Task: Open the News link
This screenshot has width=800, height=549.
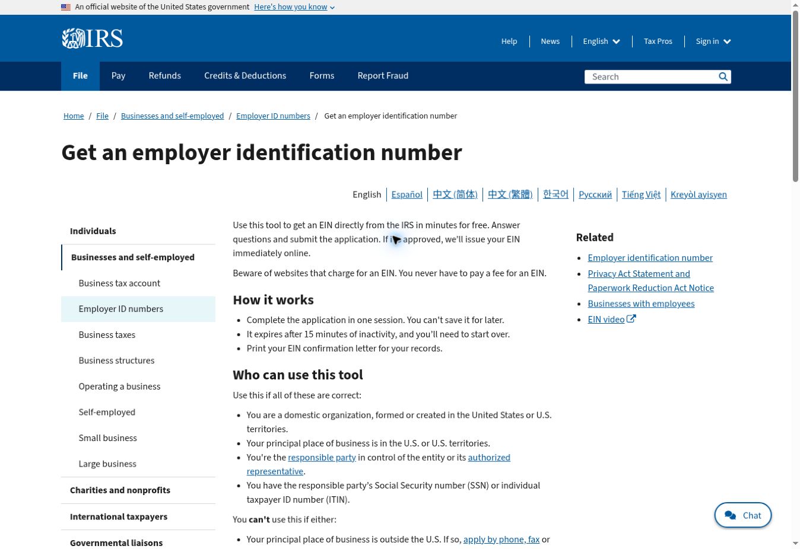Action: [550, 42]
